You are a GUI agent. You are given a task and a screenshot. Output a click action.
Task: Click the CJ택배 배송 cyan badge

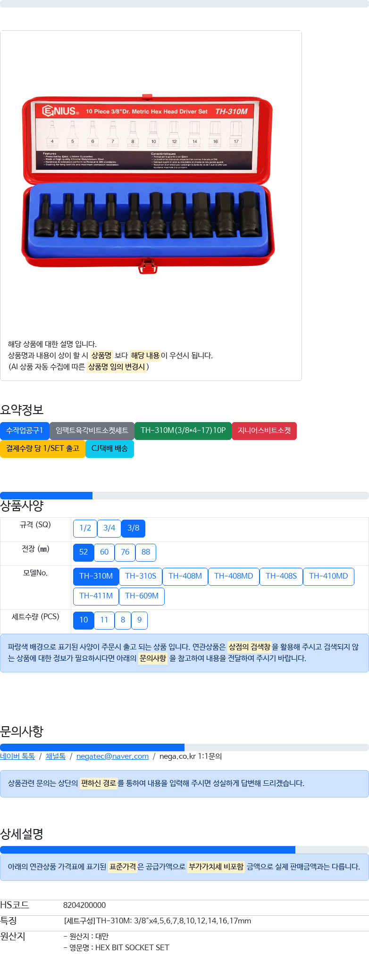pos(109,448)
